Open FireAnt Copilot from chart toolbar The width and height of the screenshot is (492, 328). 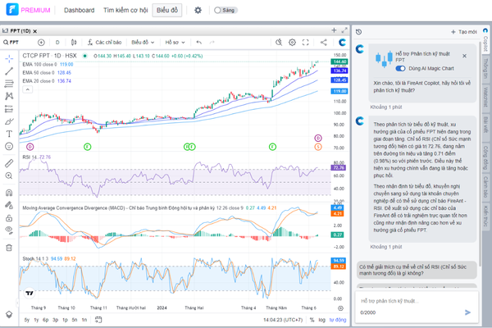point(342,43)
